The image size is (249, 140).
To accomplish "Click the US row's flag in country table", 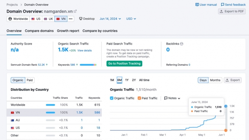I will (12, 128).
